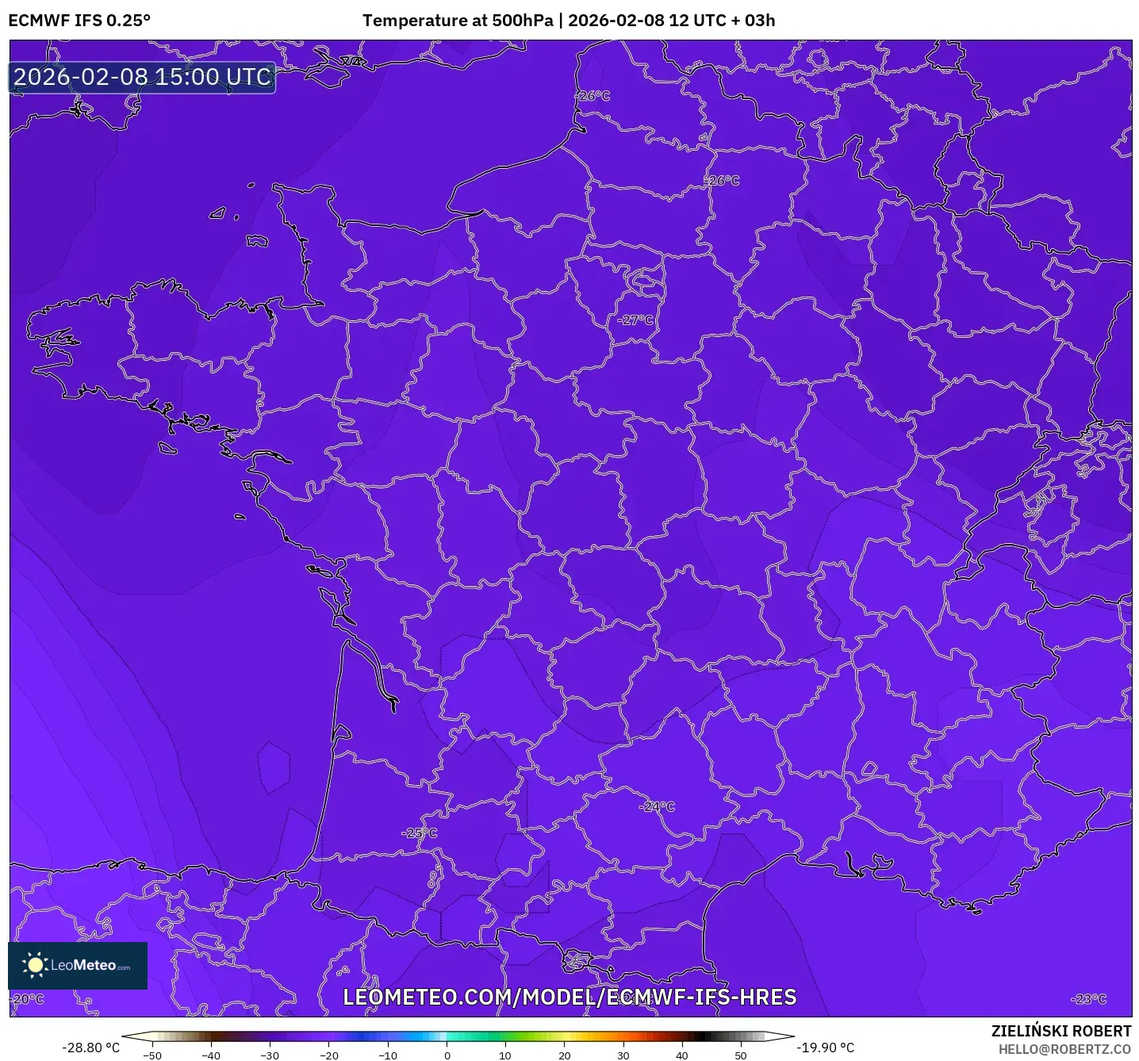Toggle the ECMWF IFS 0.25° model label
The height and width of the screenshot is (1061, 1139).
point(80,17)
